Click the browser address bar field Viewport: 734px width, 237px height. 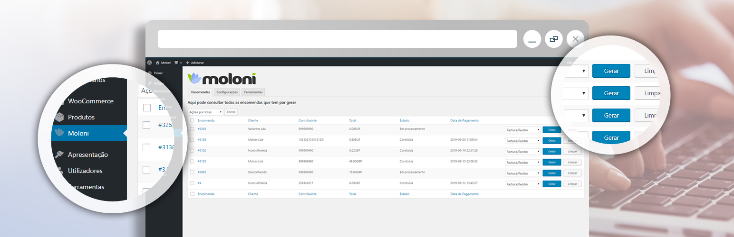(x=337, y=39)
